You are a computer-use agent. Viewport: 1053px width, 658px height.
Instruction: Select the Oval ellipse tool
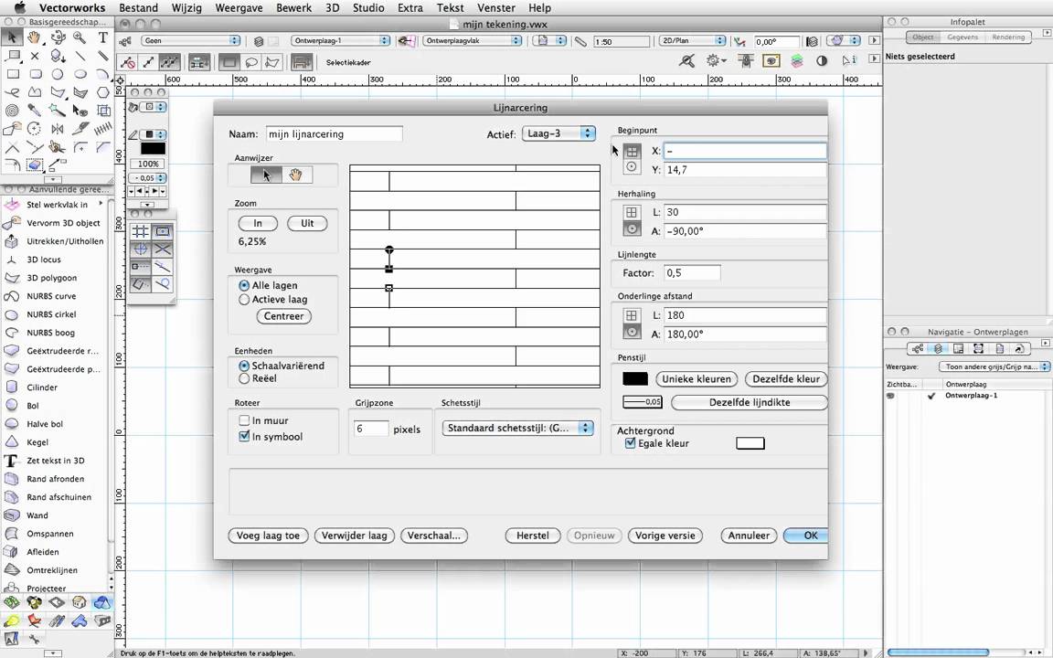click(80, 74)
